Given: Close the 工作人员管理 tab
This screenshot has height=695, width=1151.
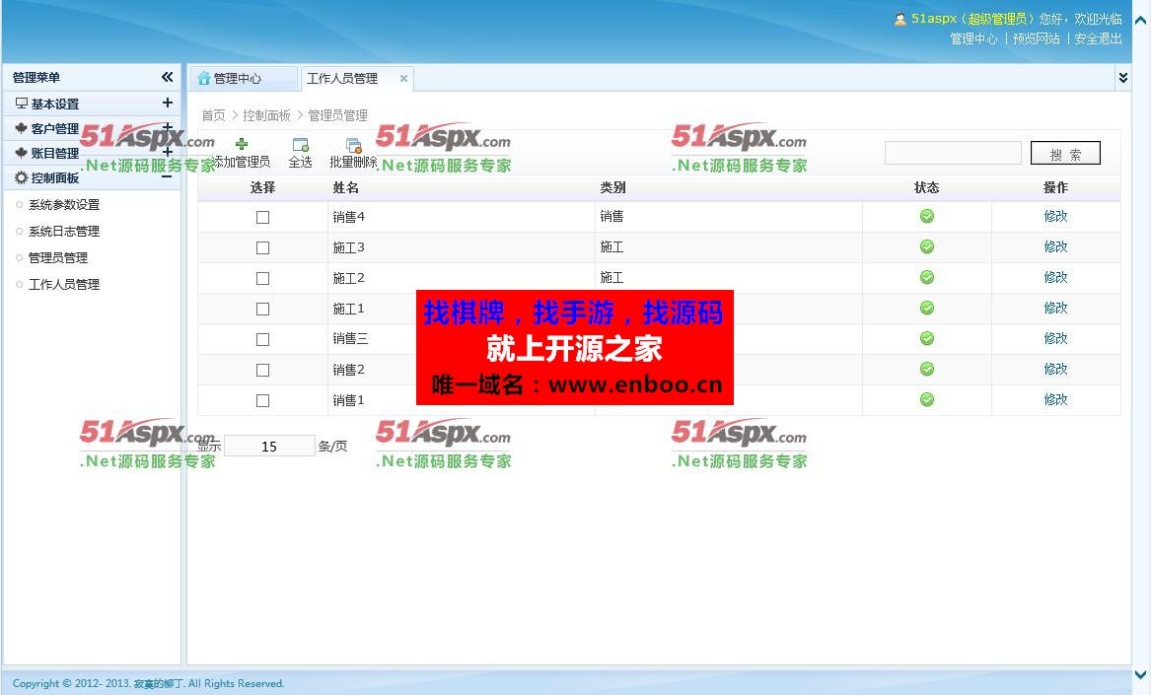Looking at the screenshot, I should click(403, 78).
